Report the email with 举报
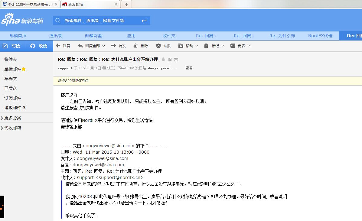This screenshot has height=221, width=362. 163,46
